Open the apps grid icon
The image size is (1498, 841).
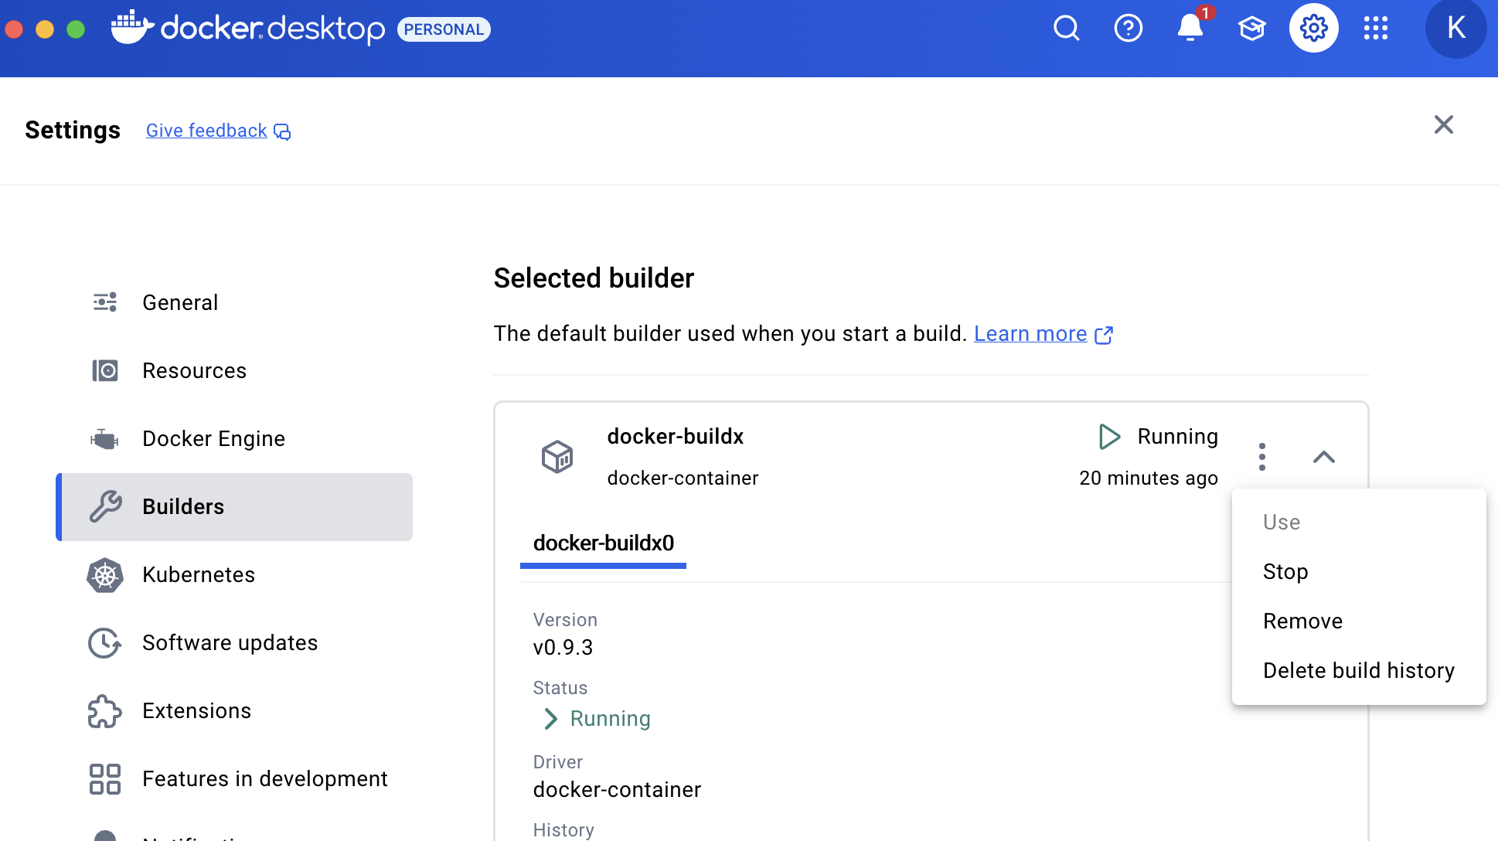pos(1375,29)
